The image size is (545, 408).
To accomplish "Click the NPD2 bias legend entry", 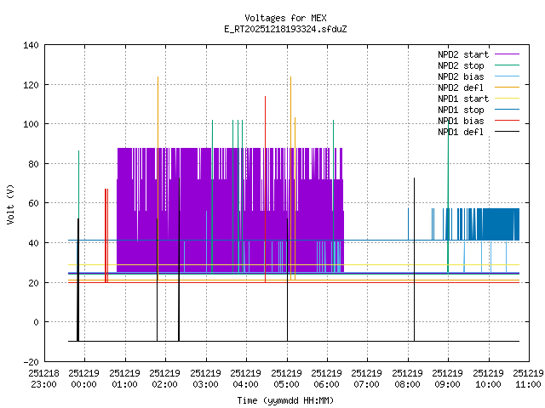I will [x=464, y=76].
